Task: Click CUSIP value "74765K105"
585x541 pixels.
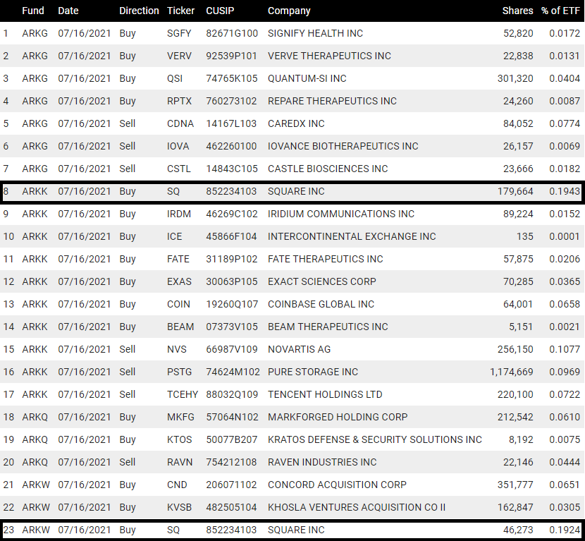Action: click(232, 78)
